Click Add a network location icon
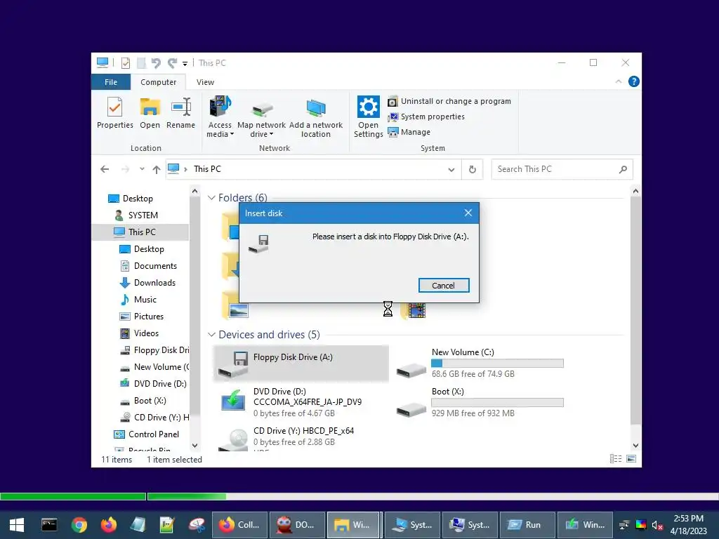The width and height of the screenshot is (719, 539). [316, 117]
